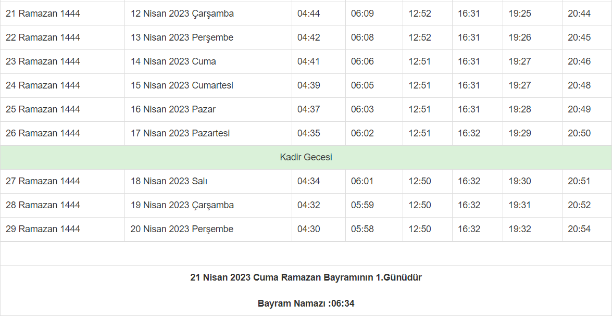Image resolution: width=613 pixels, height=317 pixels.
Task: Click the Bayram Namazı :06:34 text
Action: pos(306,303)
